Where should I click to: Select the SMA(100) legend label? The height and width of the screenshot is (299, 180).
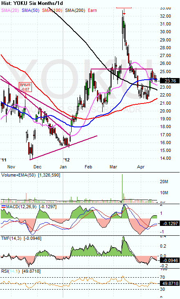point(52,10)
